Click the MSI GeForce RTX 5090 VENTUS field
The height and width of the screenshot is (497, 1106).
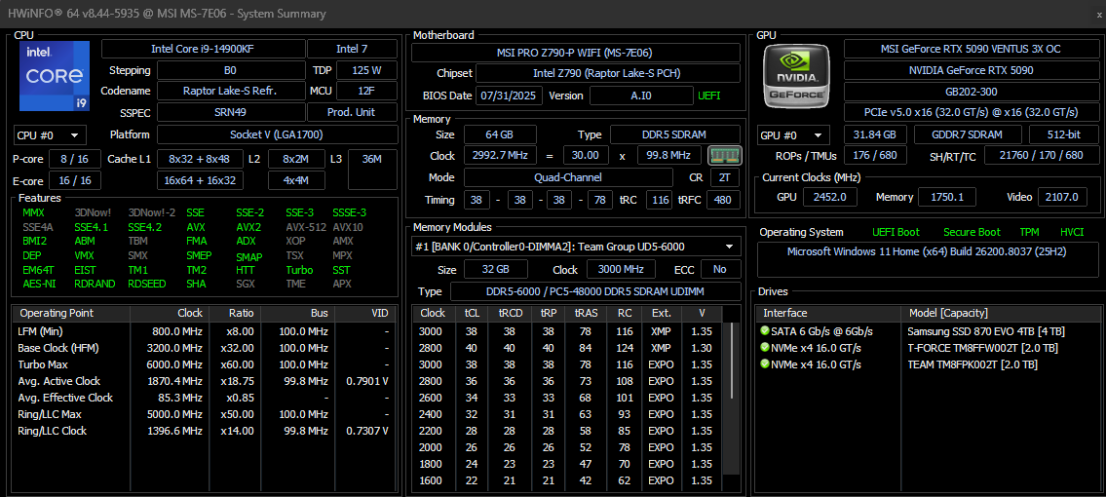[972, 49]
